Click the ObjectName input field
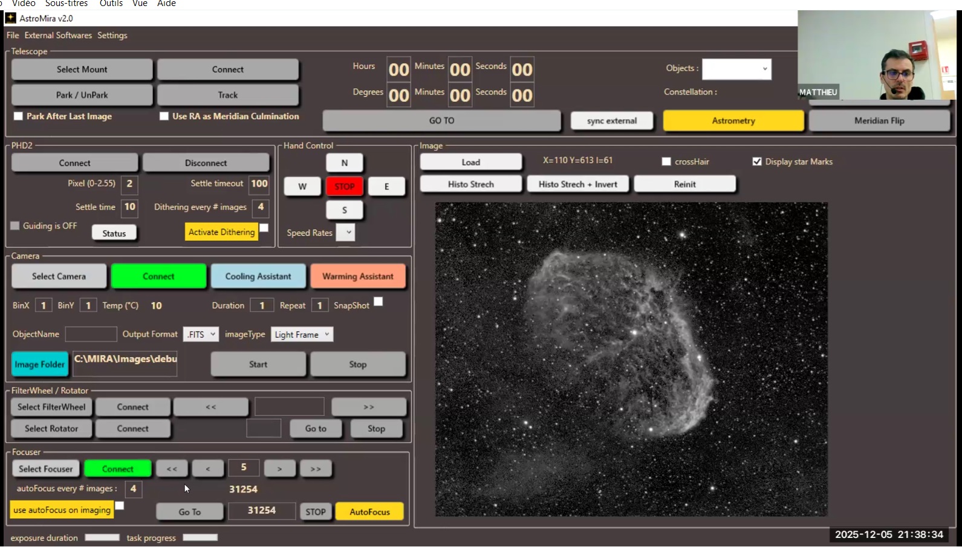The image size is (962, 547). pos(91,334)
